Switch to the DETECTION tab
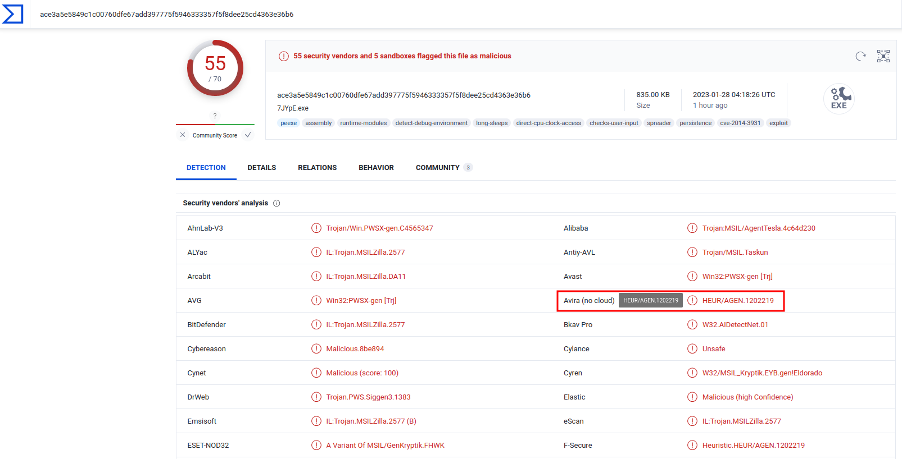 pyautogui.click(x=206, y=167)
